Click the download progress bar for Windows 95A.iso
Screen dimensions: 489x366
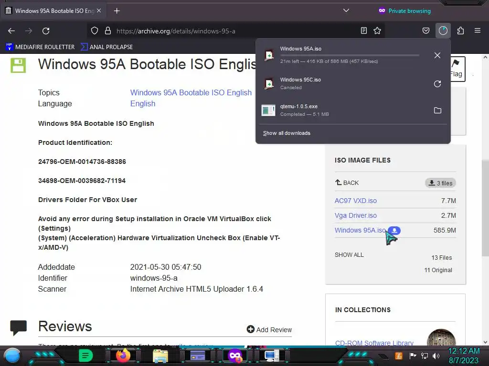[x=350, y=55]
